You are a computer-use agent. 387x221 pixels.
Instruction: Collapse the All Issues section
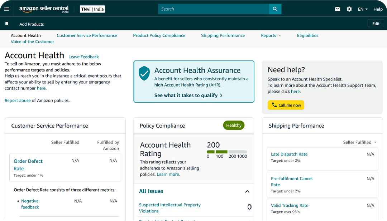(247, 191)
